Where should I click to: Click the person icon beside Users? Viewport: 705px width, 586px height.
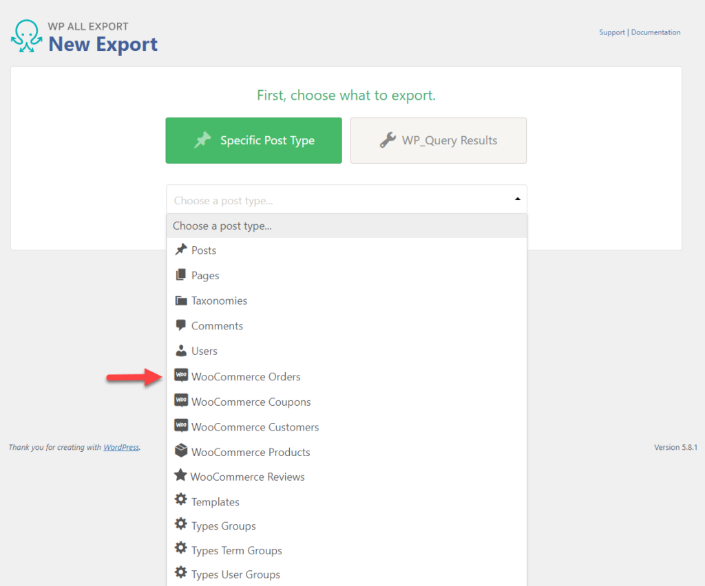(x=181, y=351)
